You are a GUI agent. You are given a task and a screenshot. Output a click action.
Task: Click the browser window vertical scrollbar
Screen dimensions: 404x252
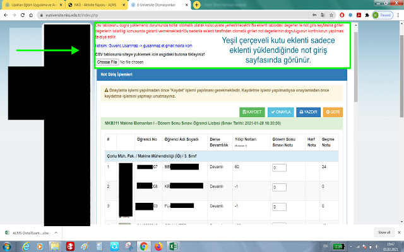pos(402,77)
